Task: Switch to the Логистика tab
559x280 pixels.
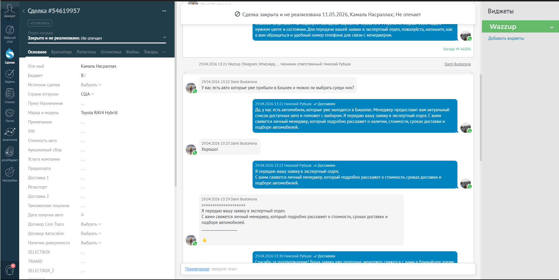Action: (x=86, y=52)
